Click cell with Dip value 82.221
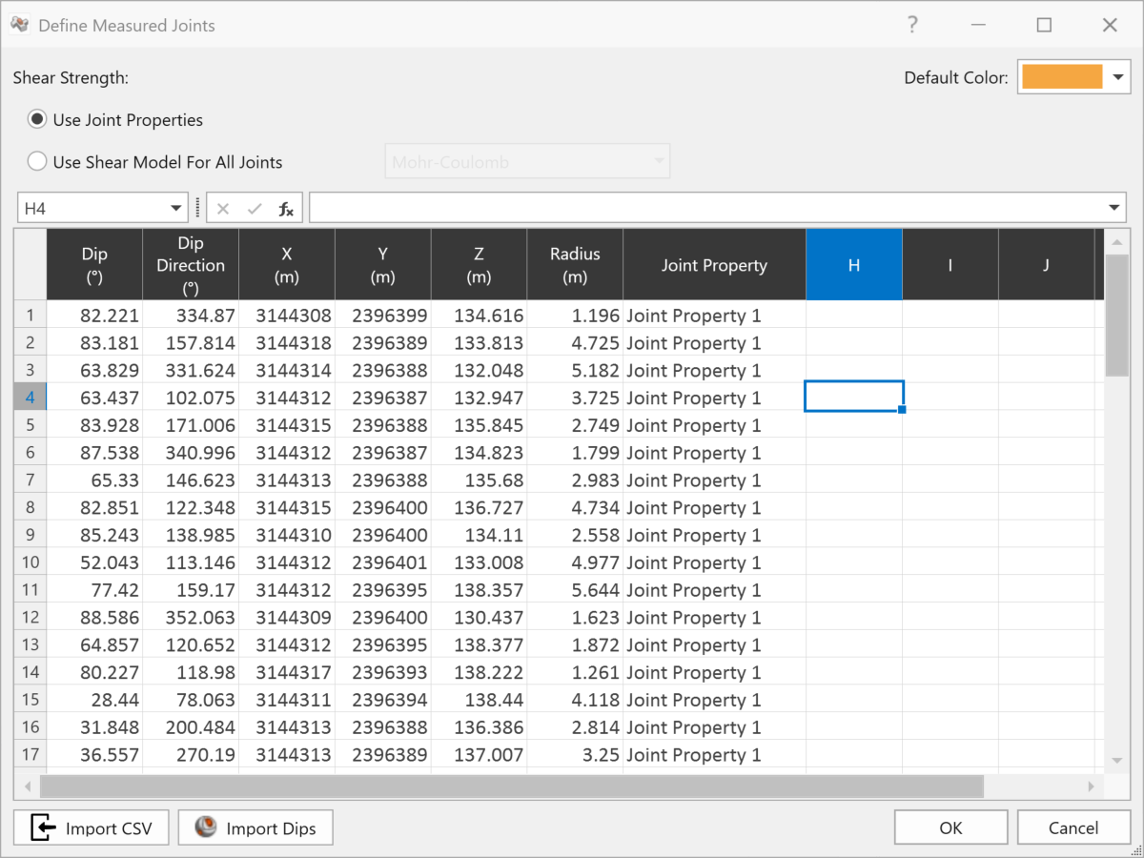Image resolution: width=1144 pixels, height=858 pixels. (x=94, y=316)
